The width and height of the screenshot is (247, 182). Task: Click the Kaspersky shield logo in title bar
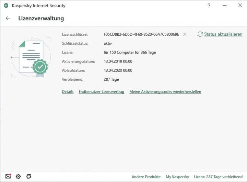pos(6,6)
